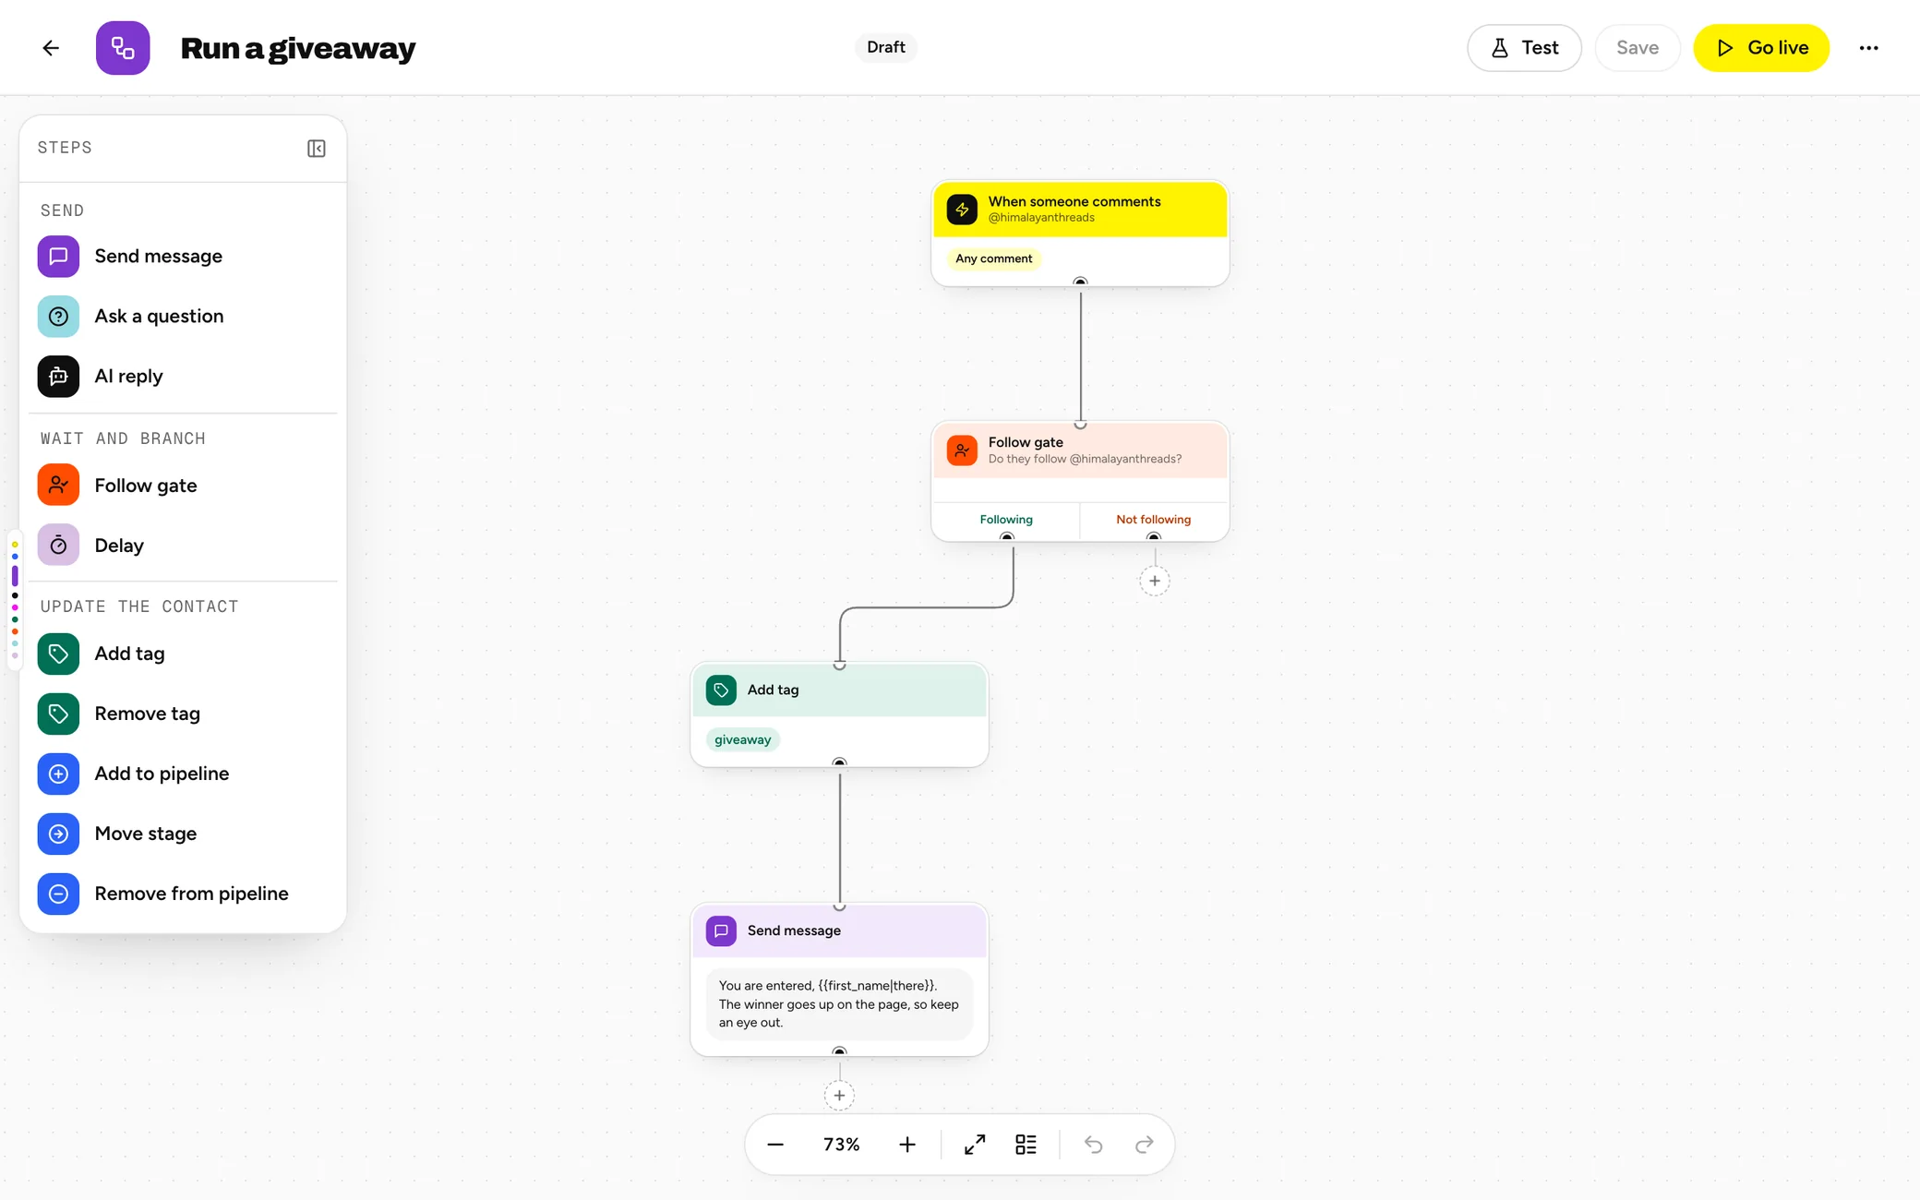Choose the Move stage step
Image resolution: width=1920 pixels, height=1200 pixels.
(183, 834)
